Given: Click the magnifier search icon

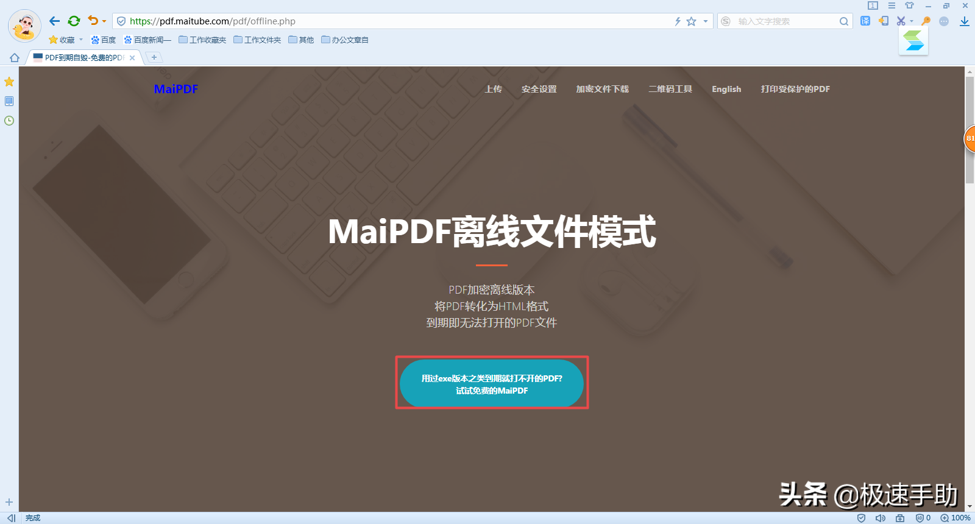Looking at the screenshot, I should (844, 21).
